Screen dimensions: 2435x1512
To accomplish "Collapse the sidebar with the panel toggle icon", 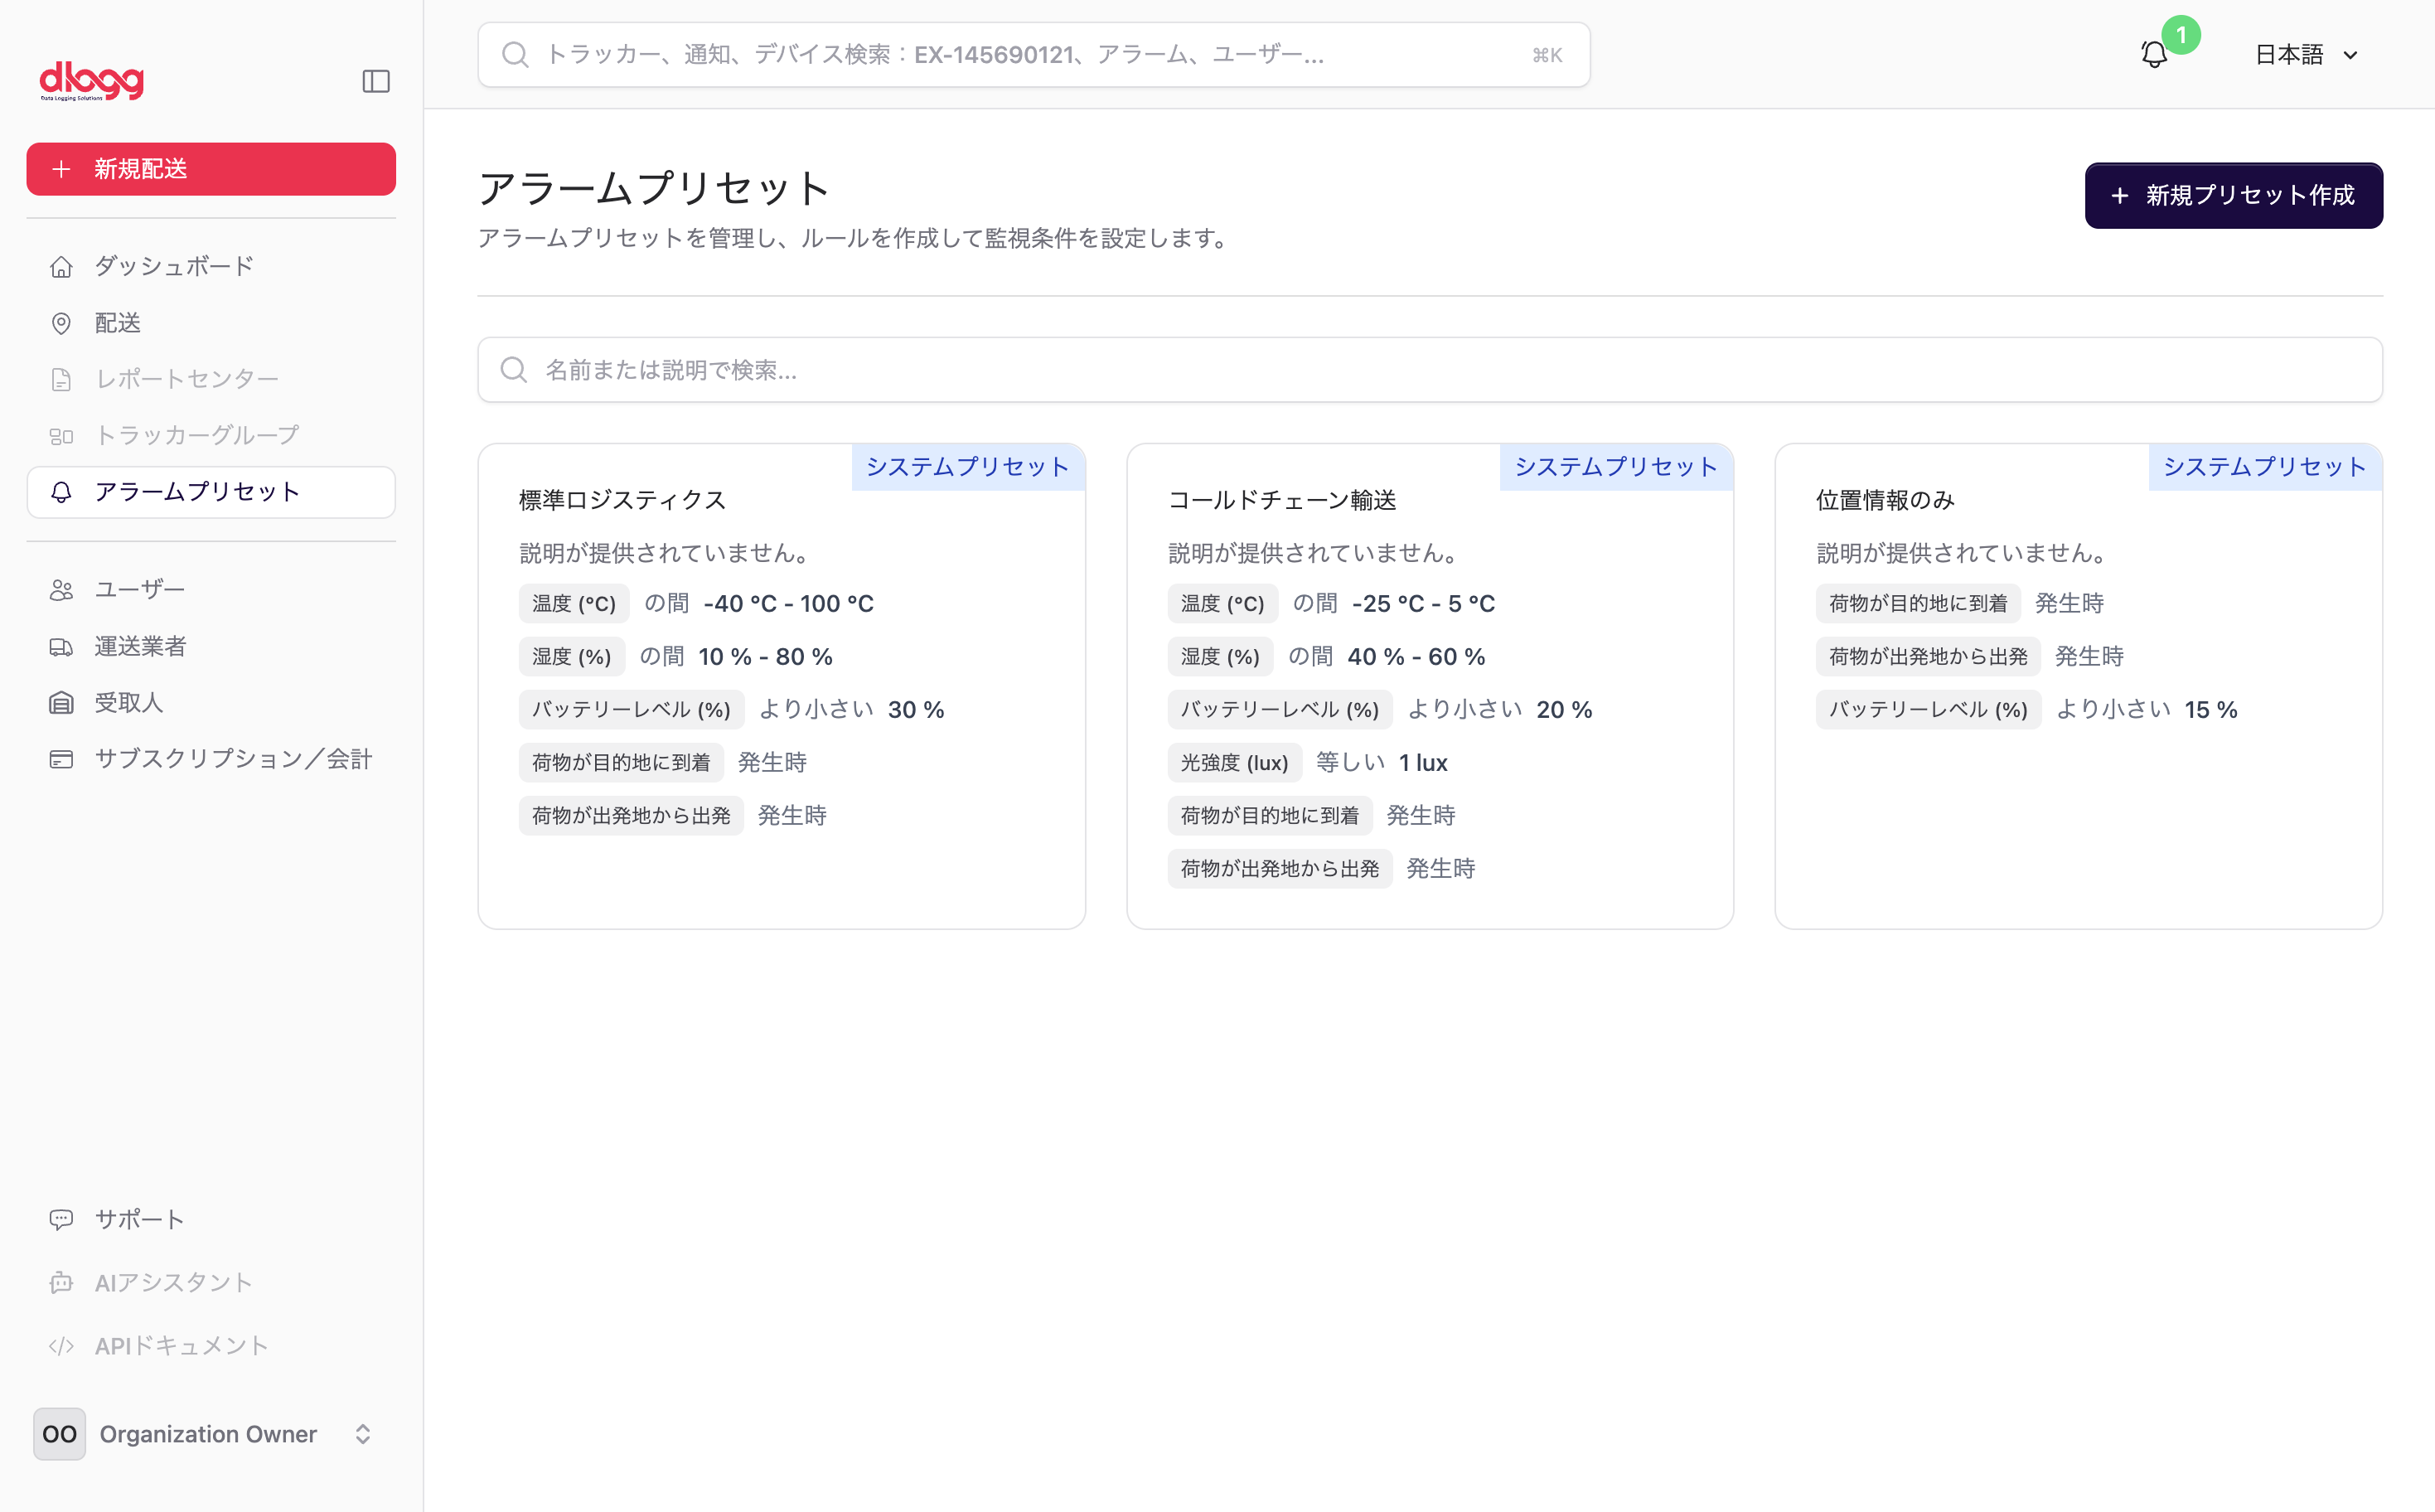I will 375,81.
